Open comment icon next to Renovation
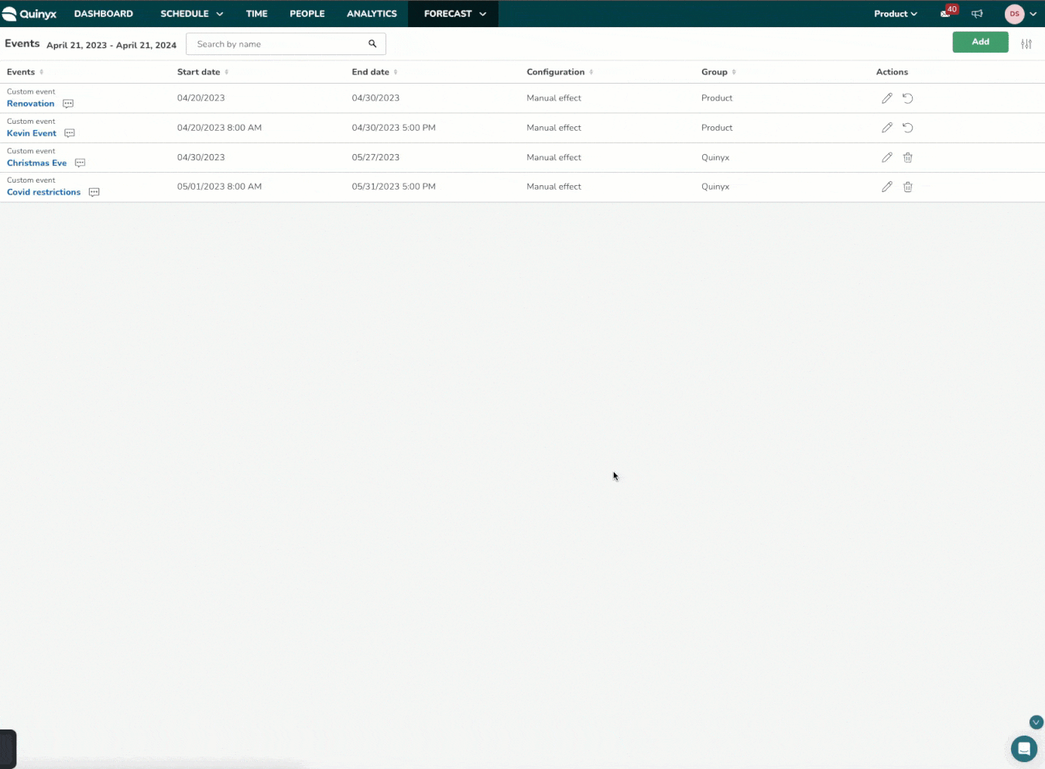Screen dimensions: 1045x769 pyautogui.click(x=68, y=104)
